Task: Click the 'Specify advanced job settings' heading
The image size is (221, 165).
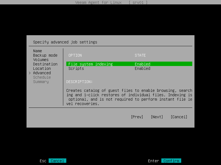Action: tap(65, 42)
